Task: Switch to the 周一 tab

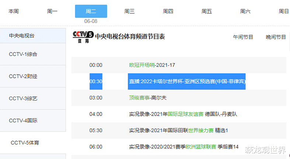Action: [x=52, y=11]
